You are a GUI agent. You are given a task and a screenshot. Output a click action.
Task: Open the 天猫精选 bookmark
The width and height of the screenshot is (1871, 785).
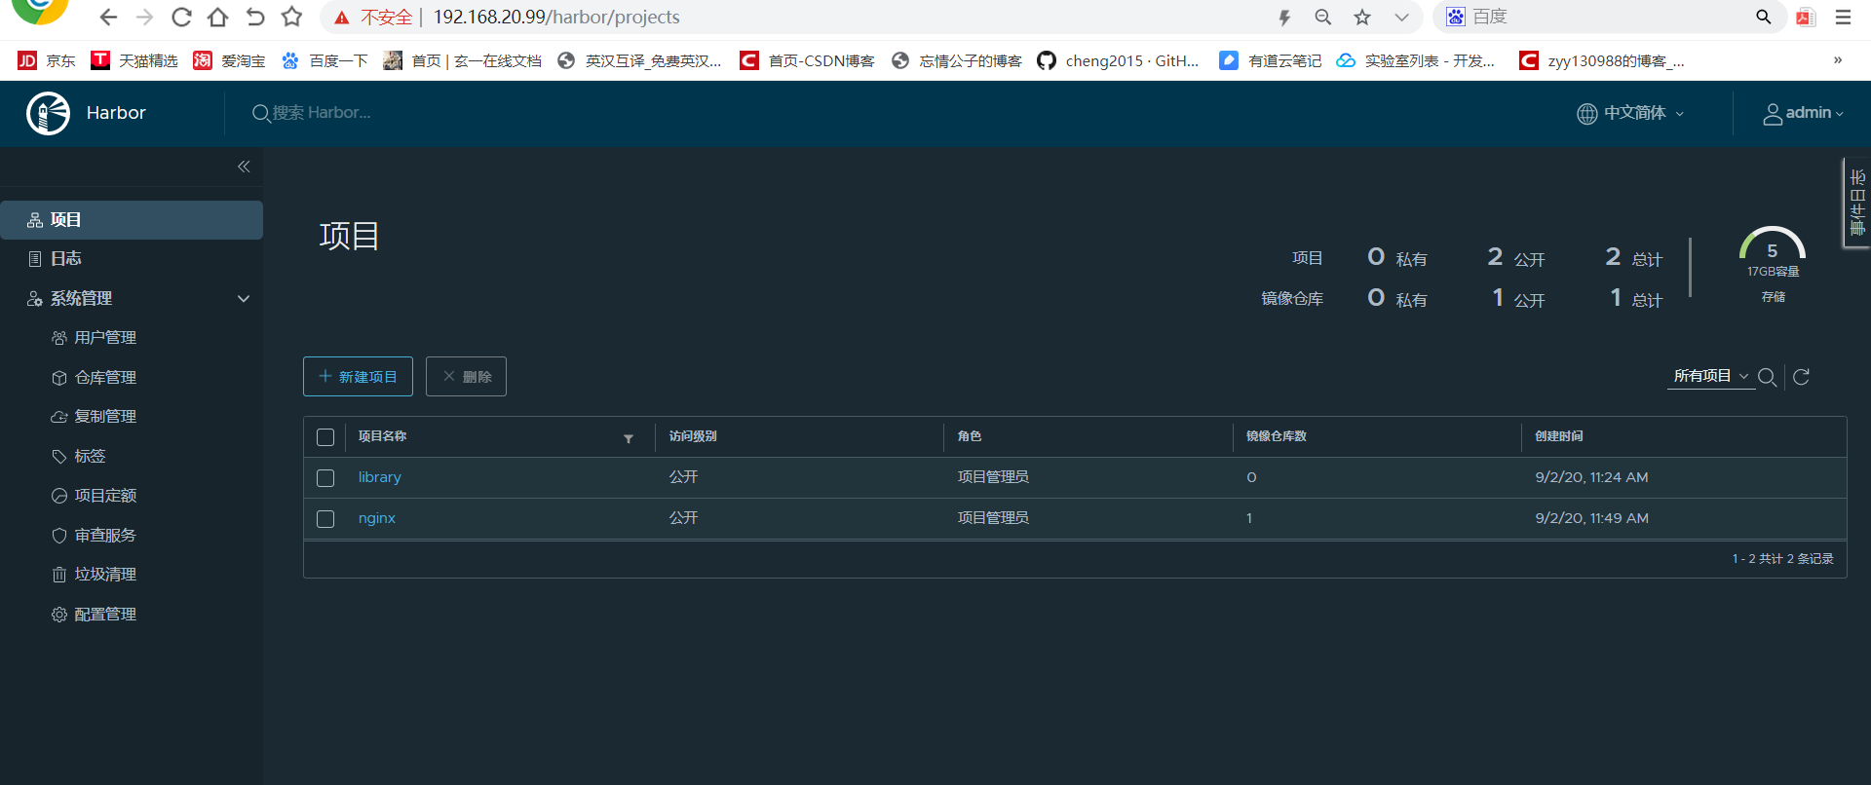134,60
